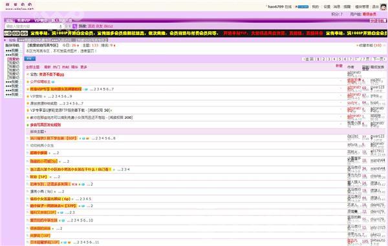Image resolution: width=388 pixels, height=246 pixels.
Task: Click the star icon next to 收藏本版
Action: click(x=358, y=45)
